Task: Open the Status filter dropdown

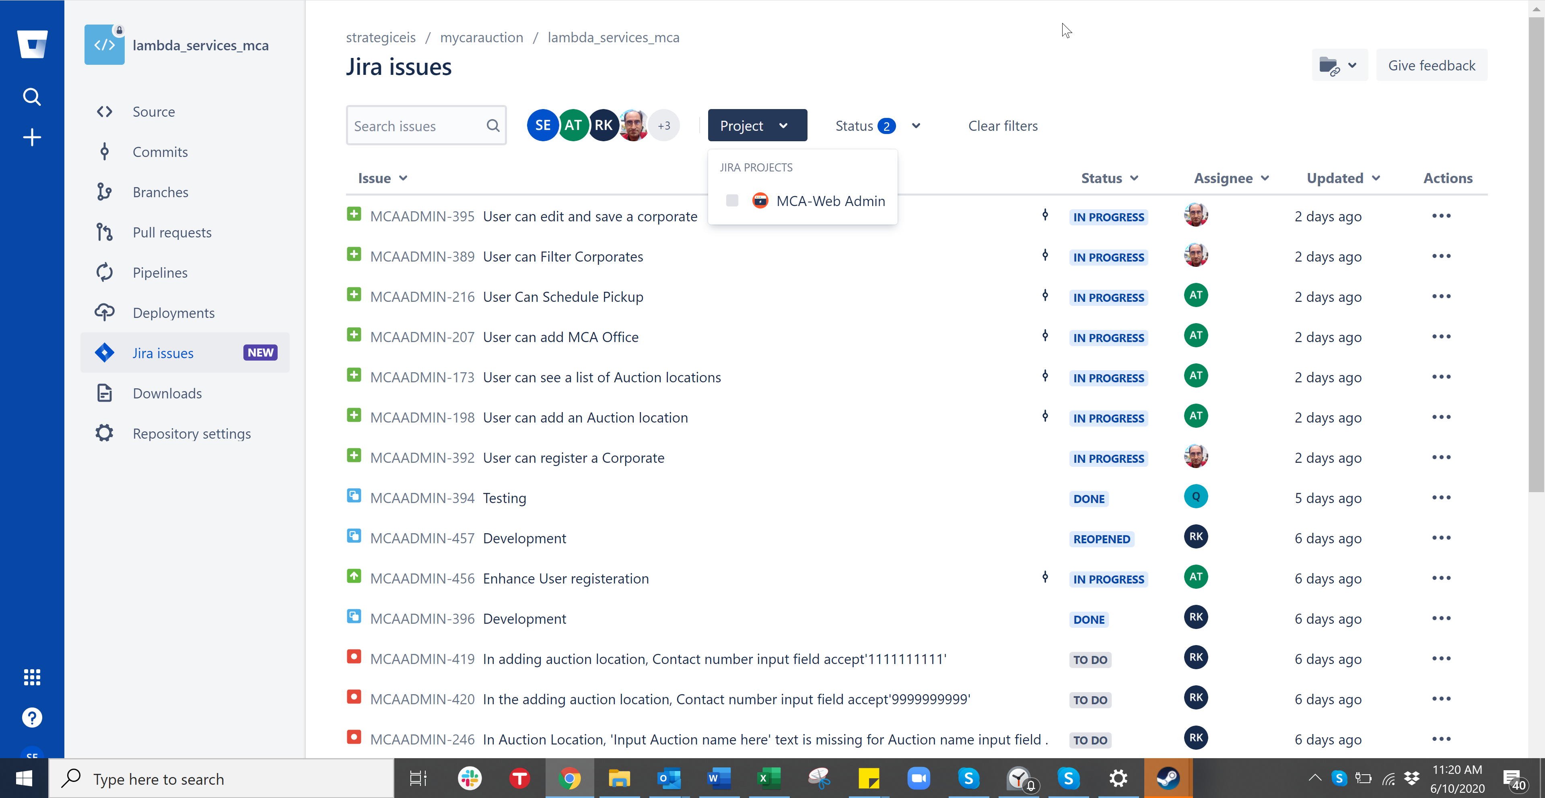Action: pyautogui.click(x=878, y=126)
